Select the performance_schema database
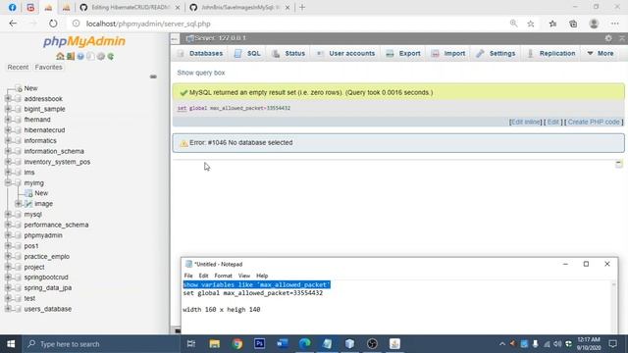This screenshot has height=353, width=628. point(56,225)
